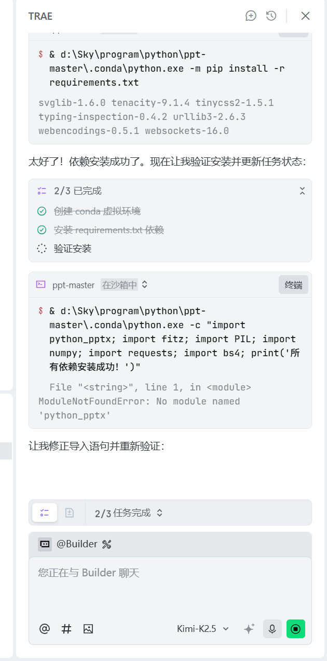
Task: Toggle the 安装 requirements.txt 依赖 task checkmark
Action: point(42,230)
